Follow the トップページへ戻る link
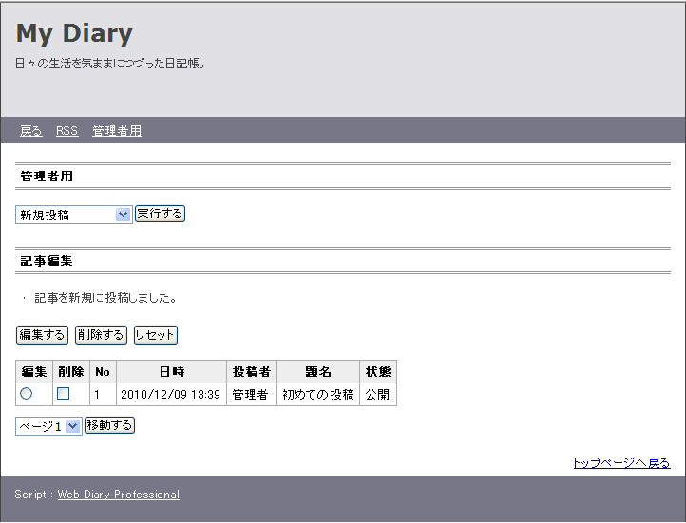Viewport: 686px width, 523px height. [x=620, y=463]
